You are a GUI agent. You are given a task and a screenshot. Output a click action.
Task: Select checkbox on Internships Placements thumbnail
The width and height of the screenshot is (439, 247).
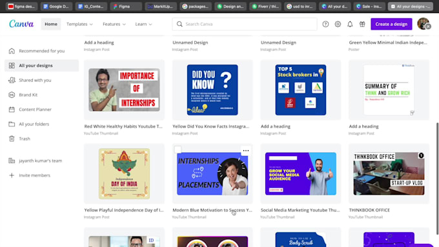(x=178, y=150)
